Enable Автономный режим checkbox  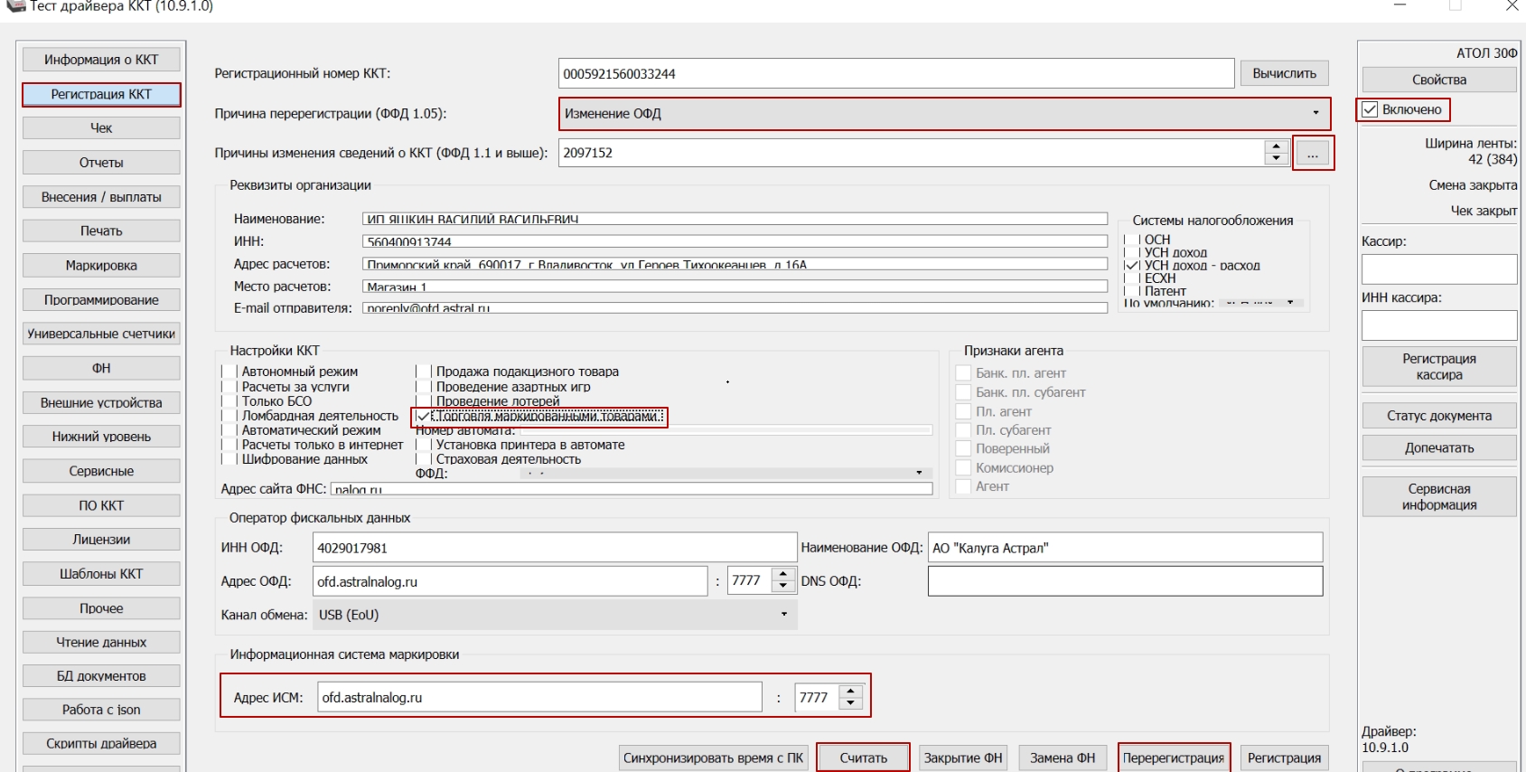(229, 372)
